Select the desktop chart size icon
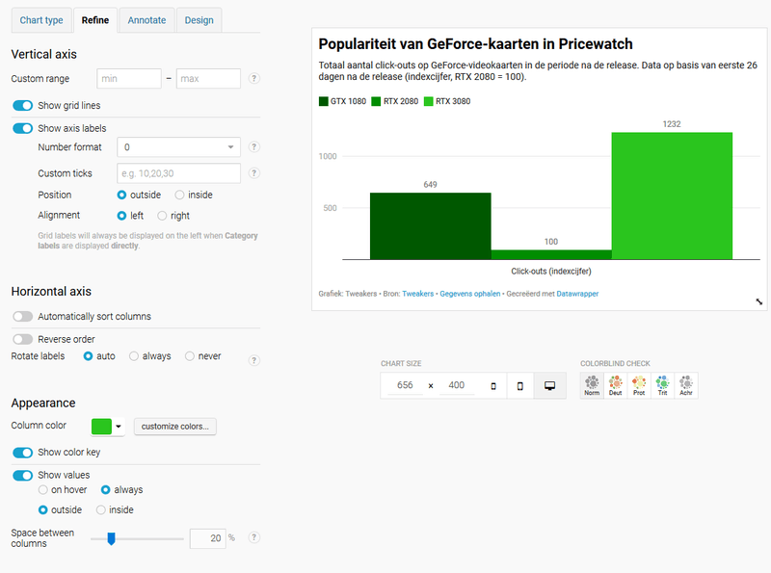771x573 pixels. [x=549, y=386]
